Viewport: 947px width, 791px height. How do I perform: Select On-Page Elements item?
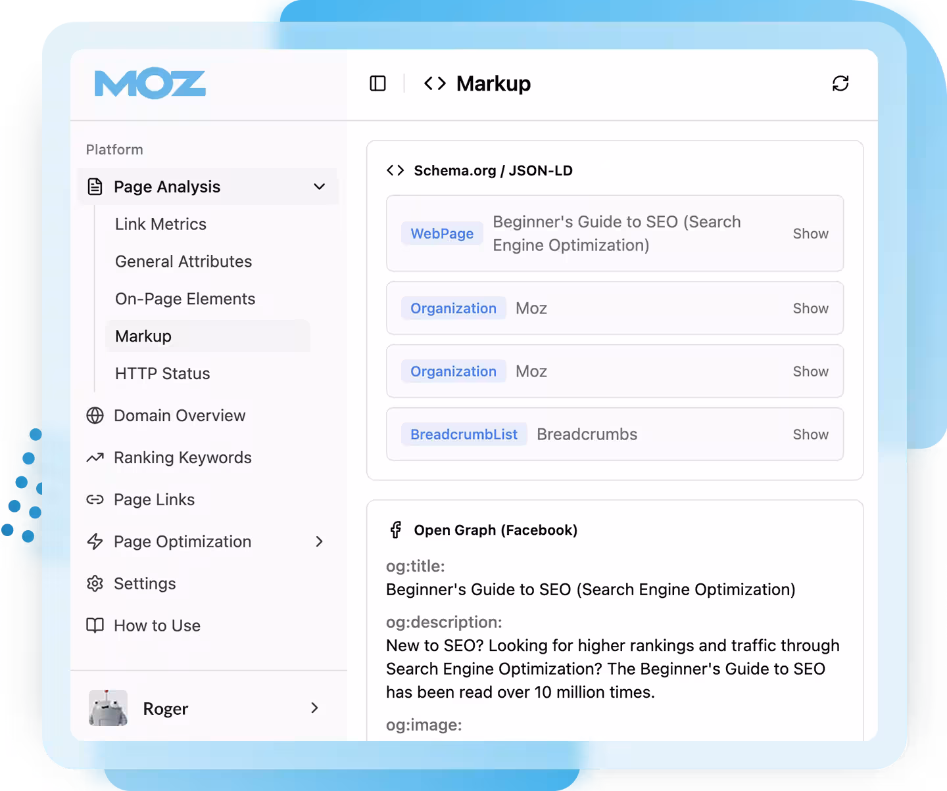pos(185,299)
